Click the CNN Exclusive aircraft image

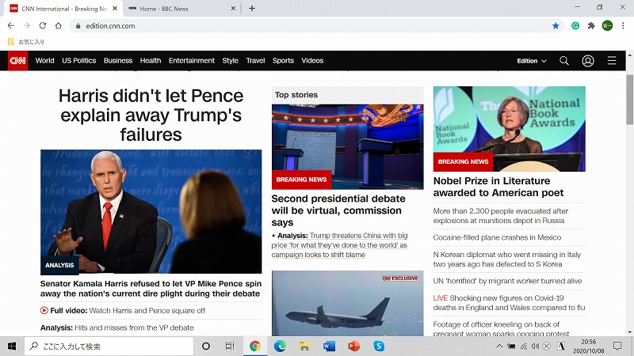tap(347, 303)
